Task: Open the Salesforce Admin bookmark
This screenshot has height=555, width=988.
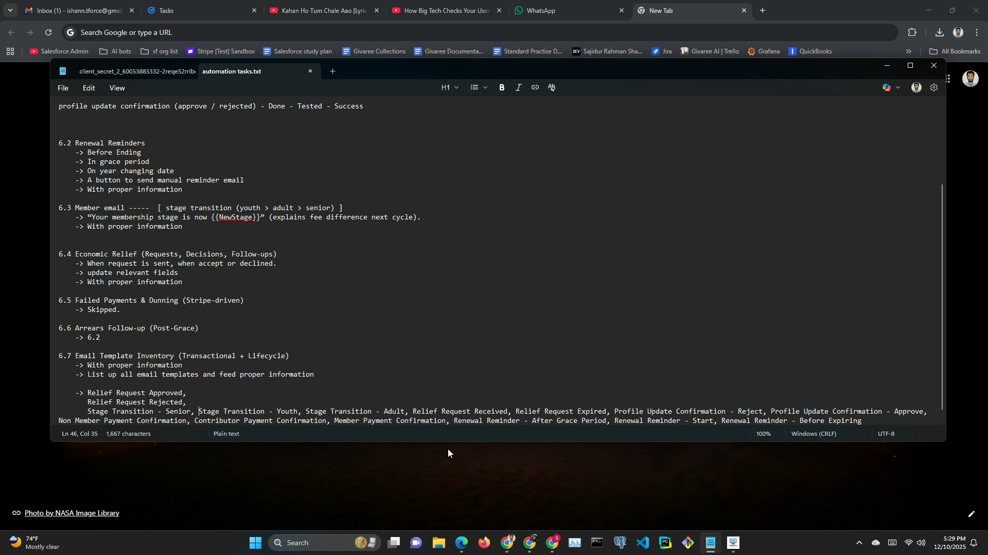Action: [x=59, y=51]
